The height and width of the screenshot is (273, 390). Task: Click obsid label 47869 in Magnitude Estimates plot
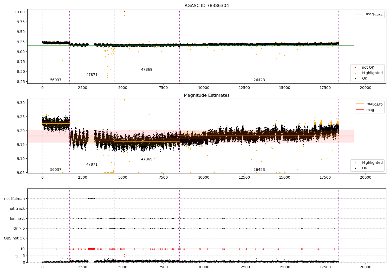coord(147,159)
